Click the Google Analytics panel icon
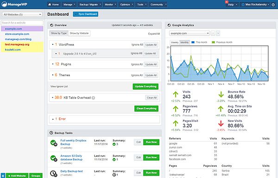Image resolution: width=278 pixels, height=178 pixels. tap(169, 25)
